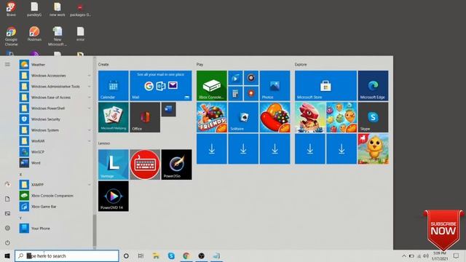Click the taskbar search box

(67, 255)
